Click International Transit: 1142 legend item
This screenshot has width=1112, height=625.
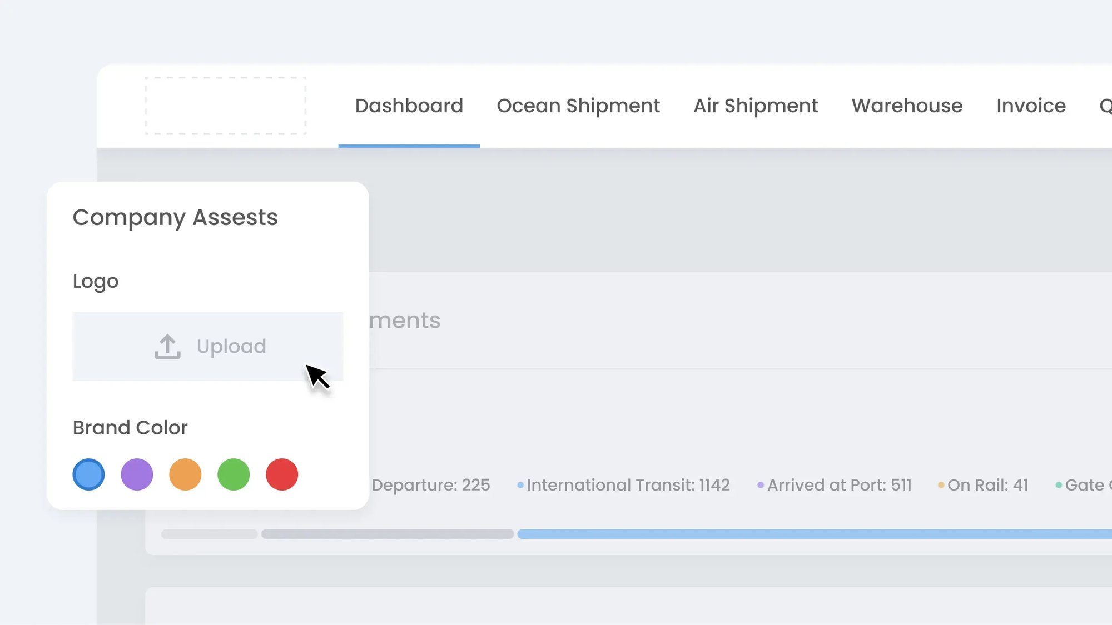pyautogui.click(x=628, y=485)
